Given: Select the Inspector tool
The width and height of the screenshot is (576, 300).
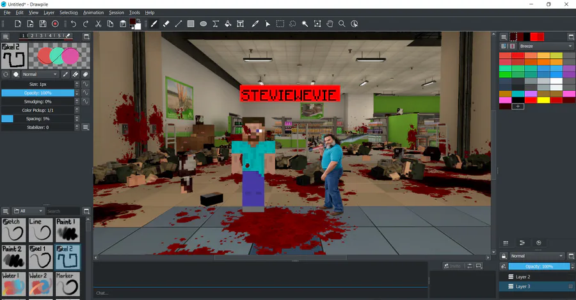Looking at the screenshot, I should pos(355,24).
